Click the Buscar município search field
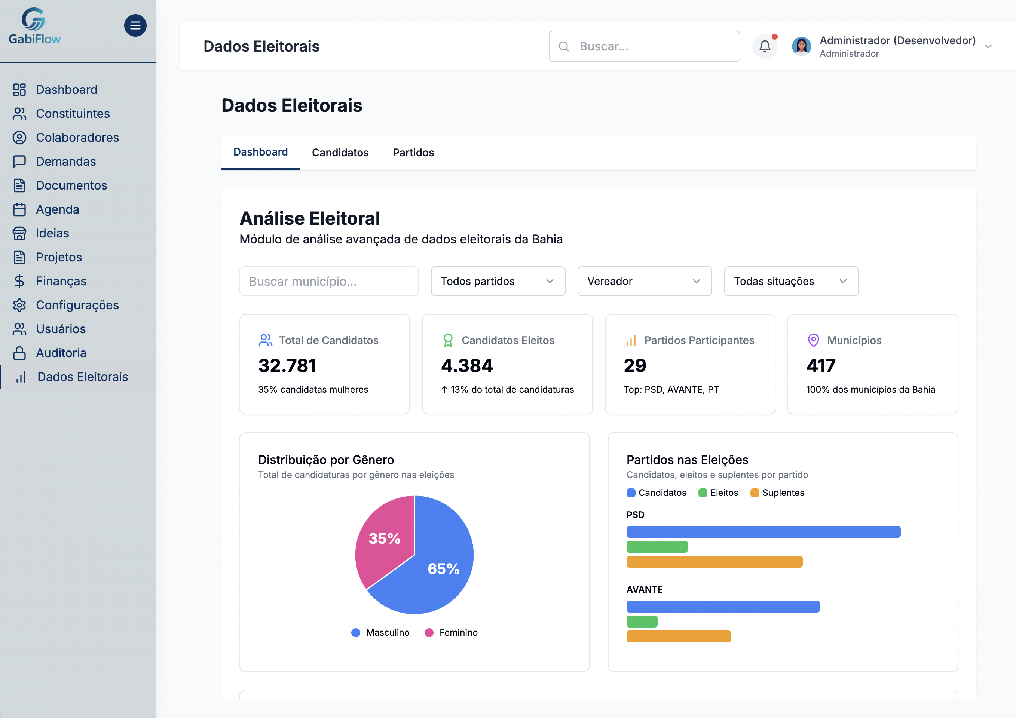The height and width of the screenshot is (718, 1016). pos(329,281)
